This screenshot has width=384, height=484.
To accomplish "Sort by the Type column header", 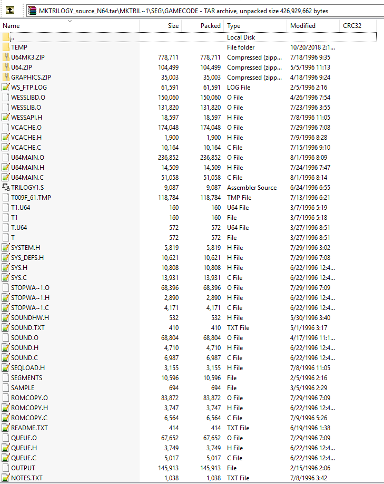I will [x=234, y=26].
